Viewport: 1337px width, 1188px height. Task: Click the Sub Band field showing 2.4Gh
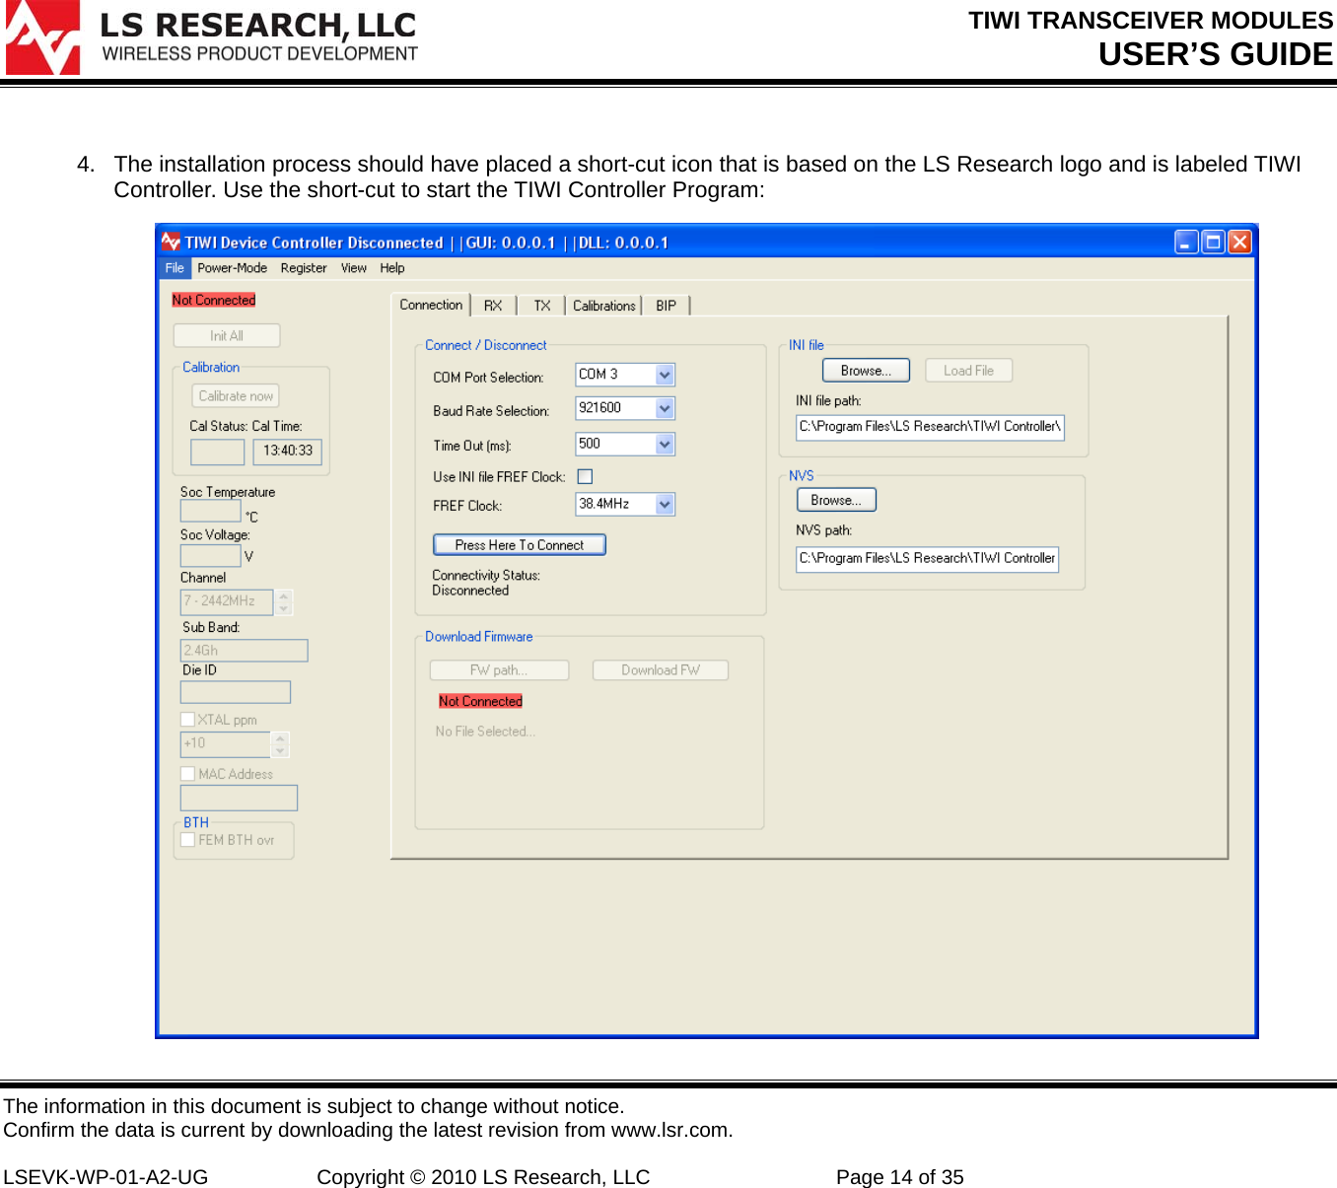[244, 651]
